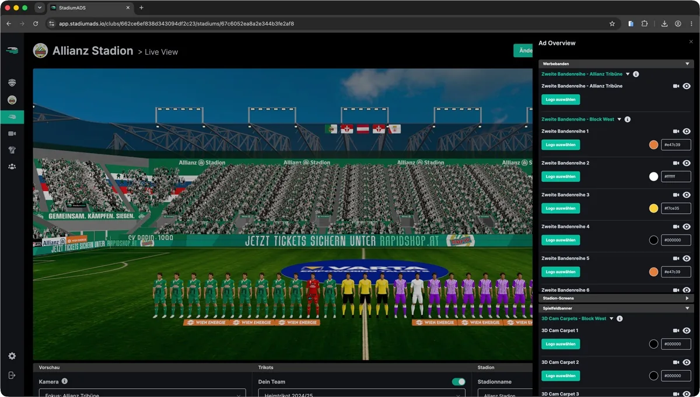The image size is (700, 397).
Task: Open the camera section in sidebar
Action: click(x=12, y=133)
